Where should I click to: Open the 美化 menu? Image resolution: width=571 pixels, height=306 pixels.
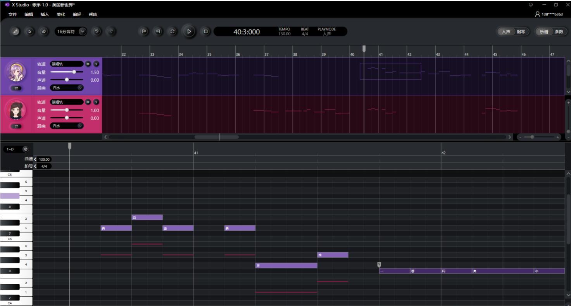pos(61,14)
